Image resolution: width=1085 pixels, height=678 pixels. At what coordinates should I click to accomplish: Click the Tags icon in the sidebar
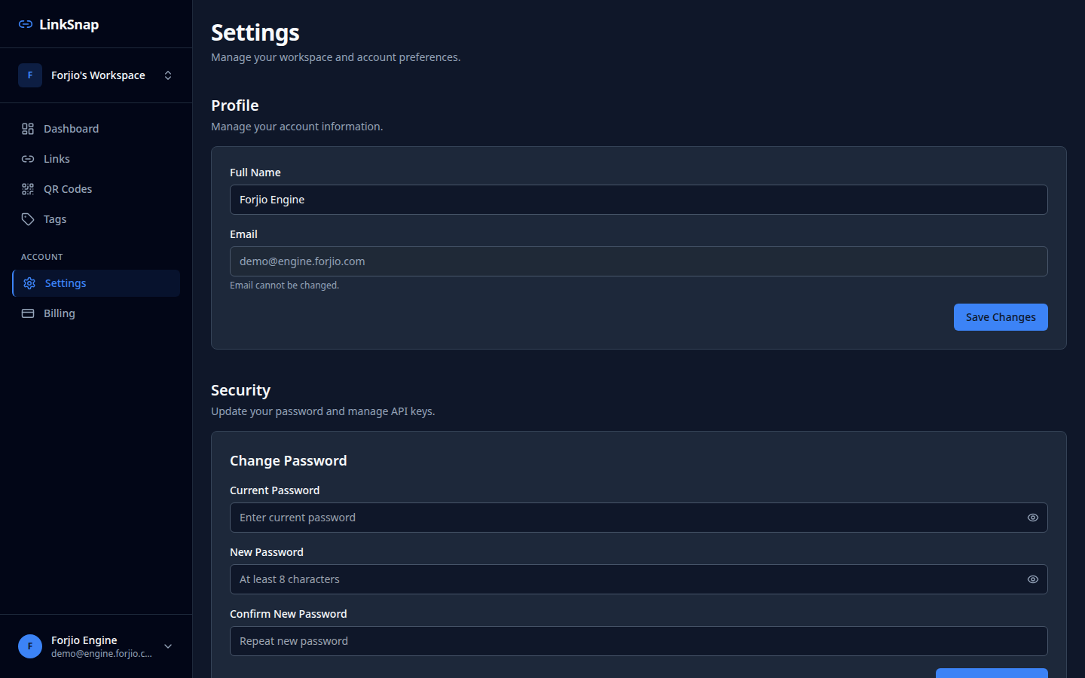pos(27,218)
